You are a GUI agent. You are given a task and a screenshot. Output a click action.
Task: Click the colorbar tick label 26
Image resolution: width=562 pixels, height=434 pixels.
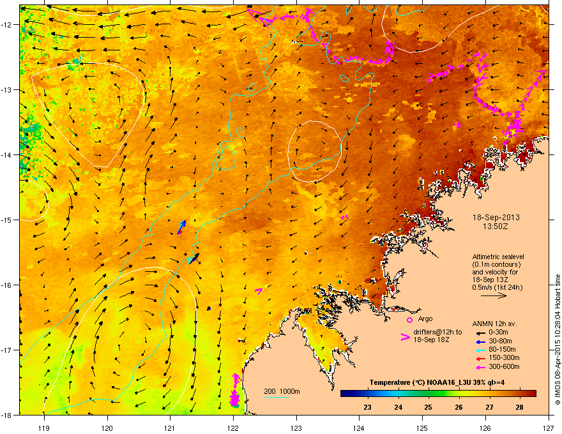pyautogui.click(x=459, y=407)
